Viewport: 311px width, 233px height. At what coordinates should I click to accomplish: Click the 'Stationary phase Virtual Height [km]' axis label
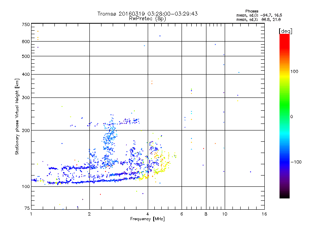coord(17,116)
